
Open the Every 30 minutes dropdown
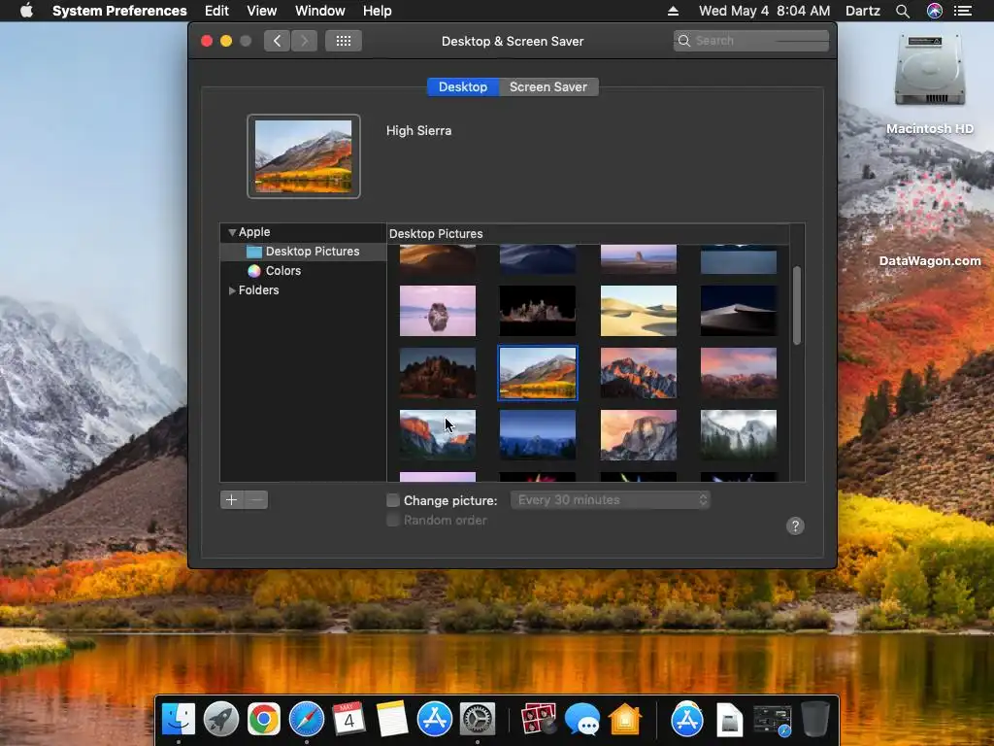coord(611,500)
